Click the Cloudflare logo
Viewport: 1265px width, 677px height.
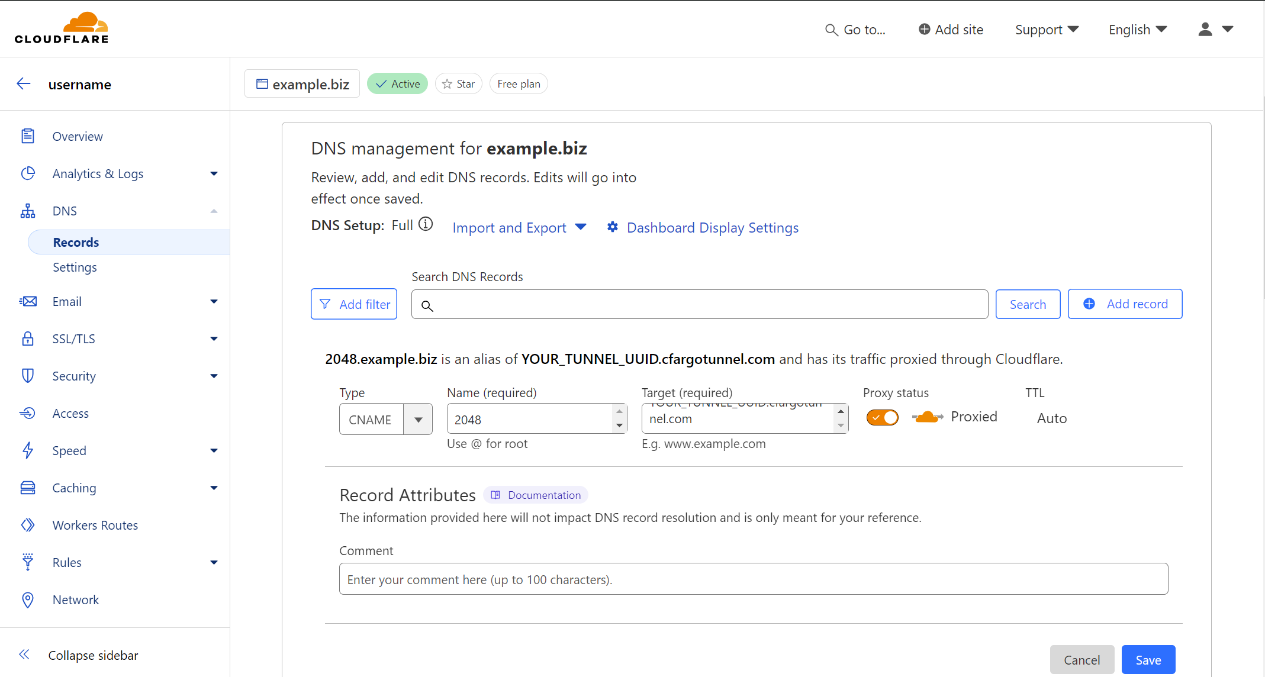coord(62,28)
